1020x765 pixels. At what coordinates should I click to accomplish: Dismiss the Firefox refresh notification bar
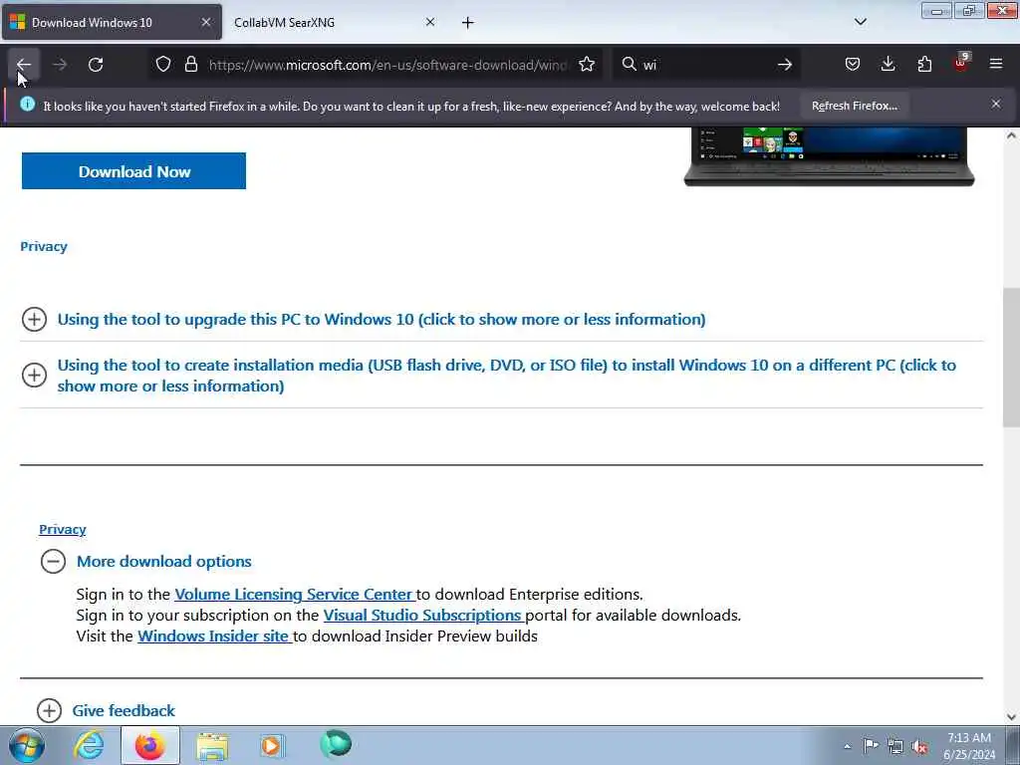click(x=996, y=104)
